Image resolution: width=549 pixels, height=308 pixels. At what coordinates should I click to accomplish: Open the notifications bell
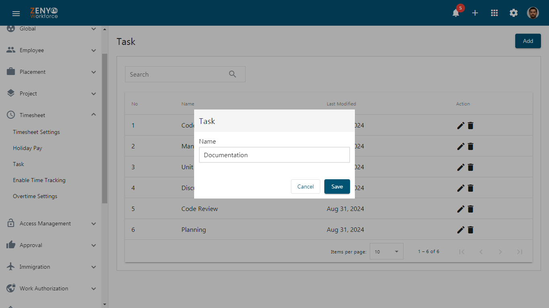click(456, 13)
